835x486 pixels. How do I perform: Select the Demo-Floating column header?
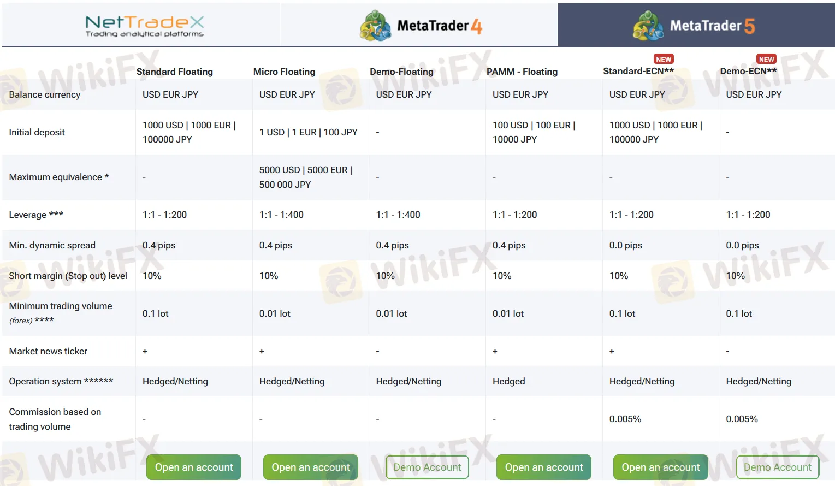point(402,72)
